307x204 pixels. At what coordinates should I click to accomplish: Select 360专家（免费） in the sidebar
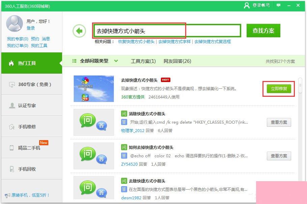32,84
